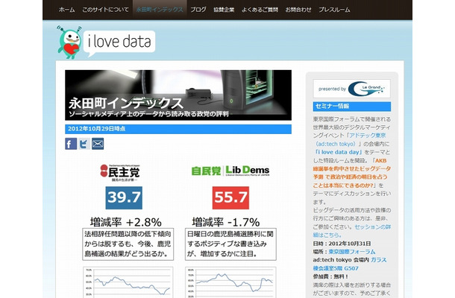This screenshot has width=455, height=298.
Task: Follow the アドテック東京 link
Action: (x=351, y=139)
